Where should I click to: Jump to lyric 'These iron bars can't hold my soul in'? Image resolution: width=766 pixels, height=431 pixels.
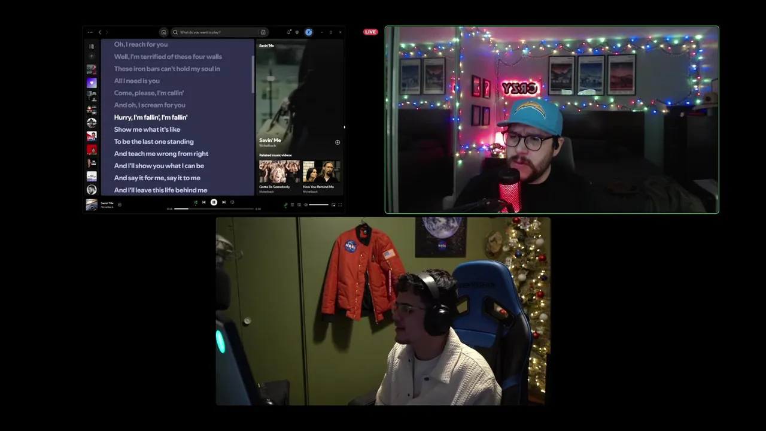point(167,69)
